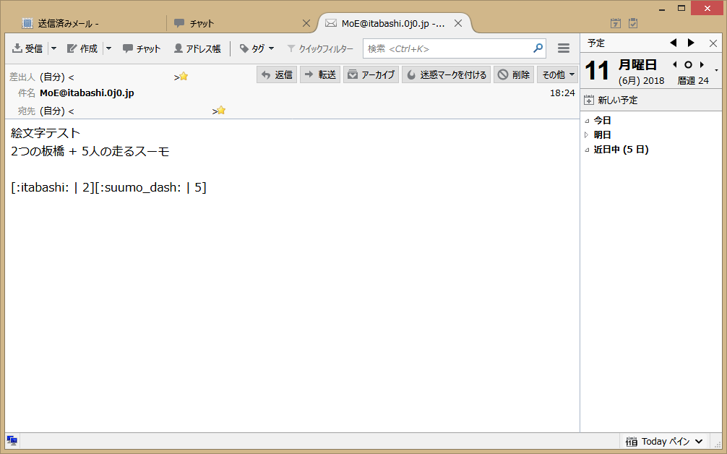This screenshot has height=454, width=727.
Task: Expand the 明日 section in the agenda
Action: (587, 135)
